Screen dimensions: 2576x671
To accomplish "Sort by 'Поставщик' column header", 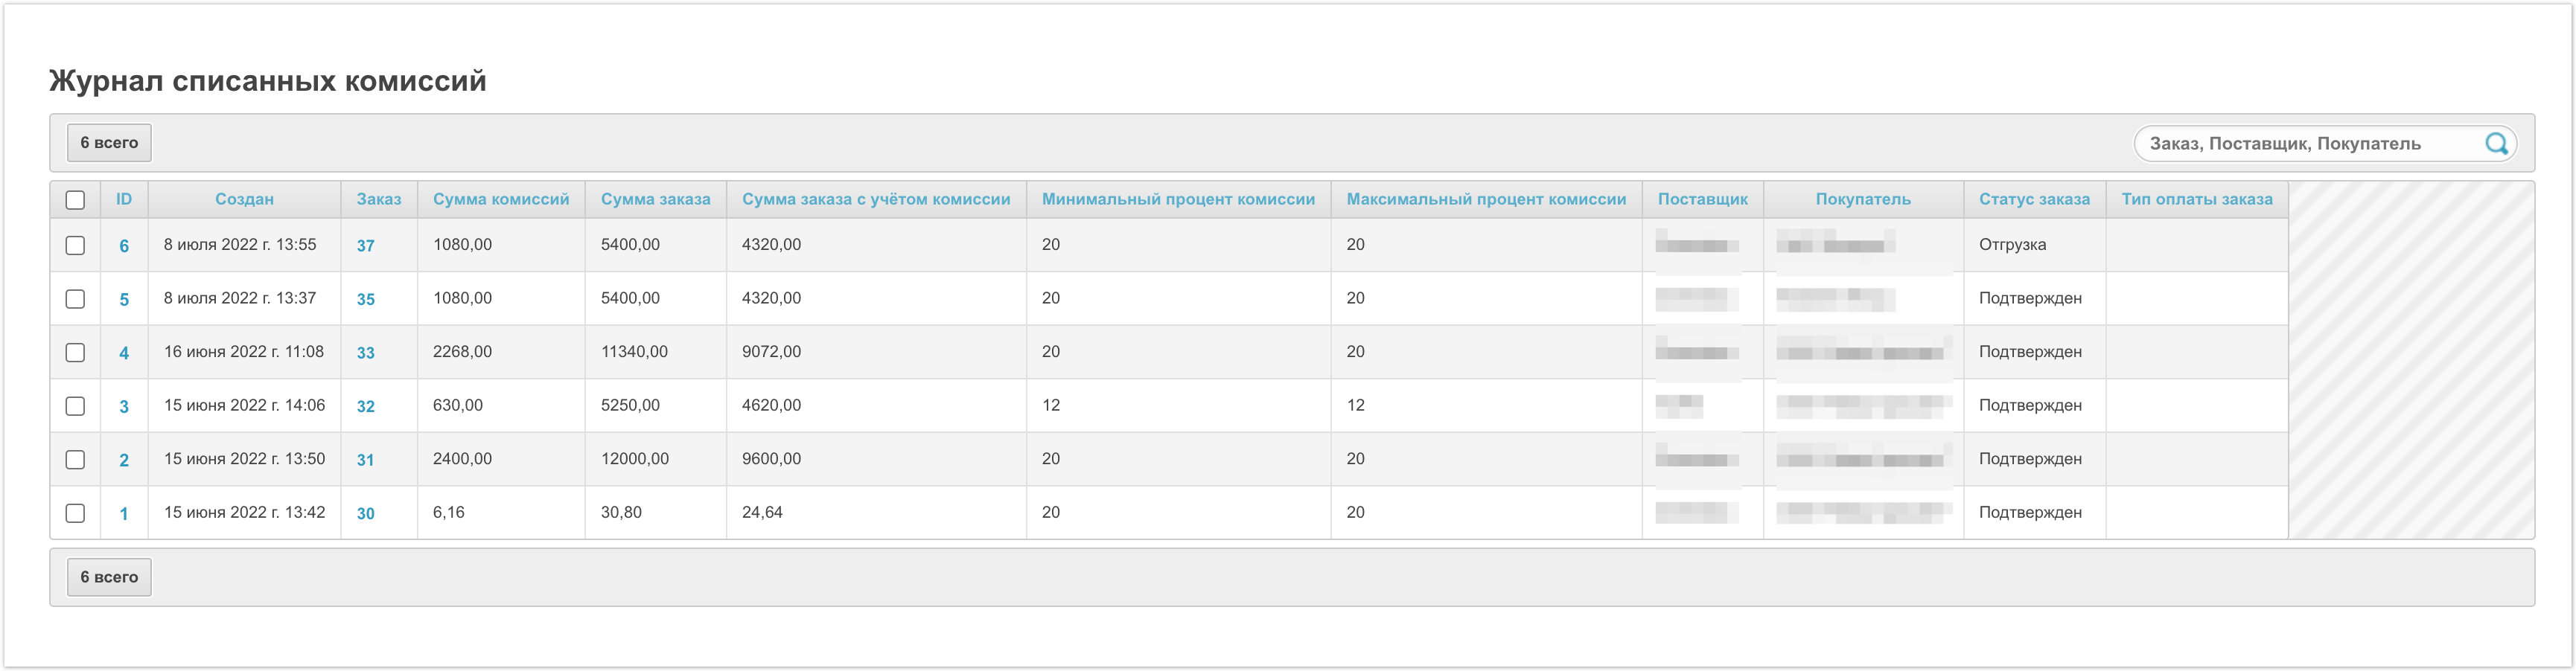I will (1702, 199).
